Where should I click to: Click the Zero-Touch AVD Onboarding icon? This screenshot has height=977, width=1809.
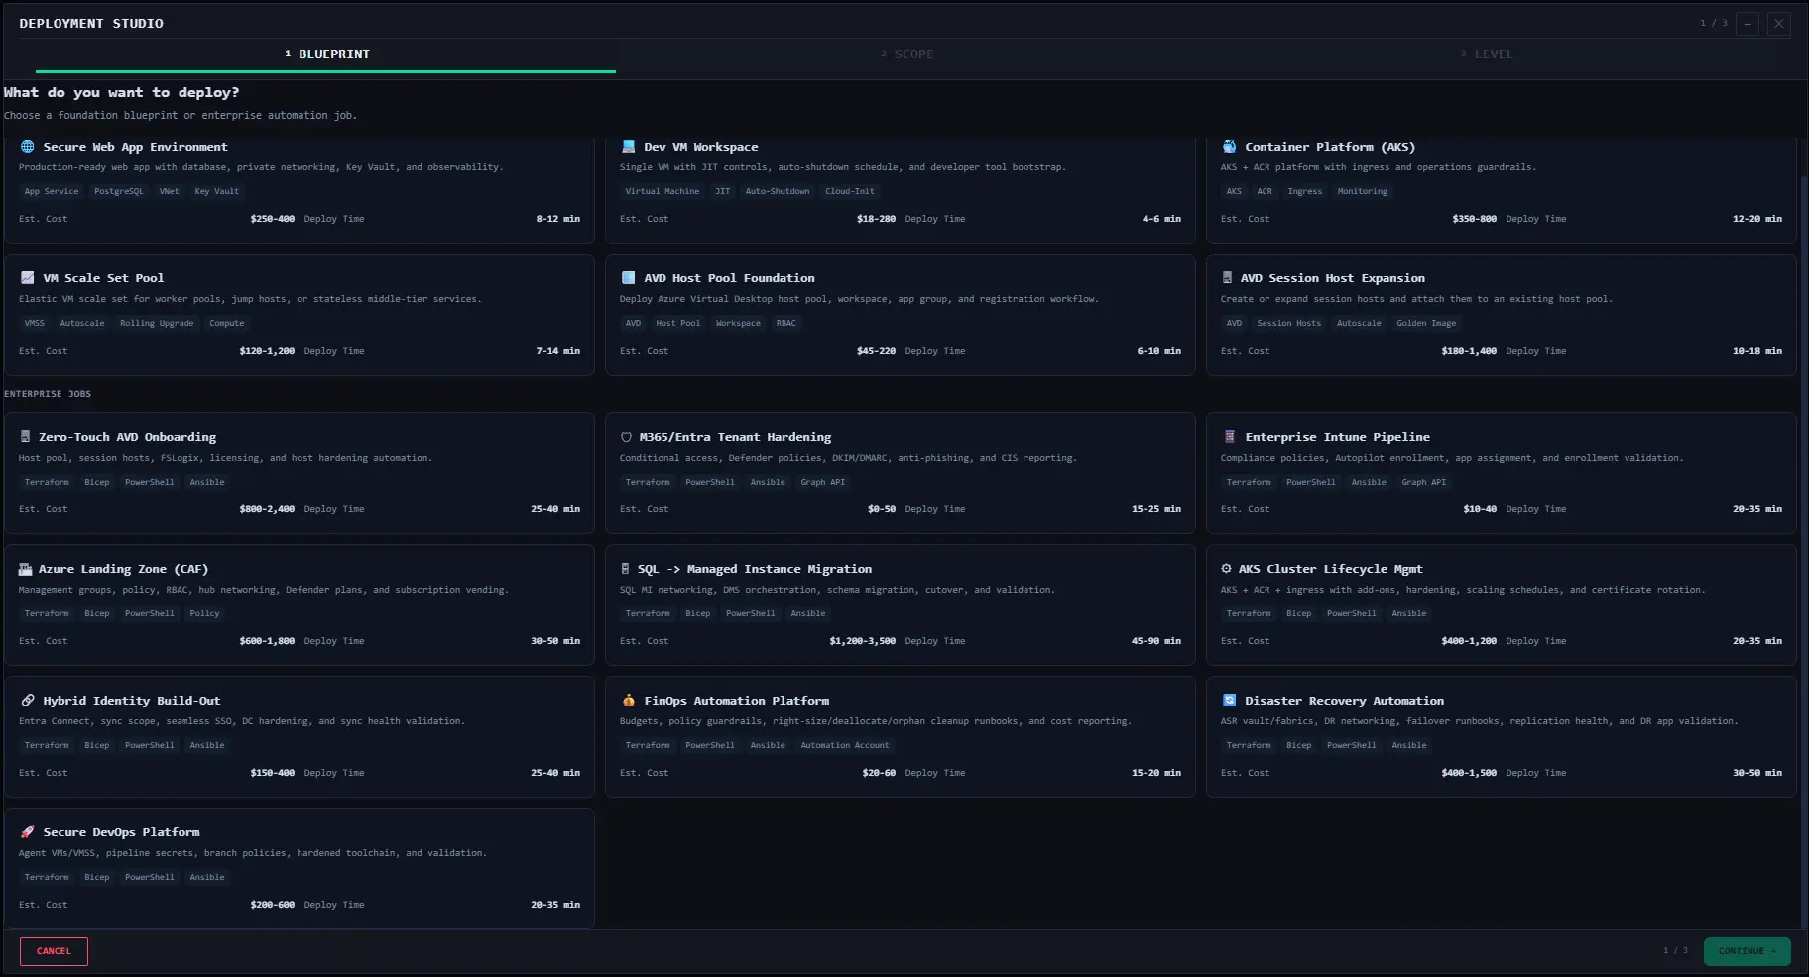[x=25, y=437]
